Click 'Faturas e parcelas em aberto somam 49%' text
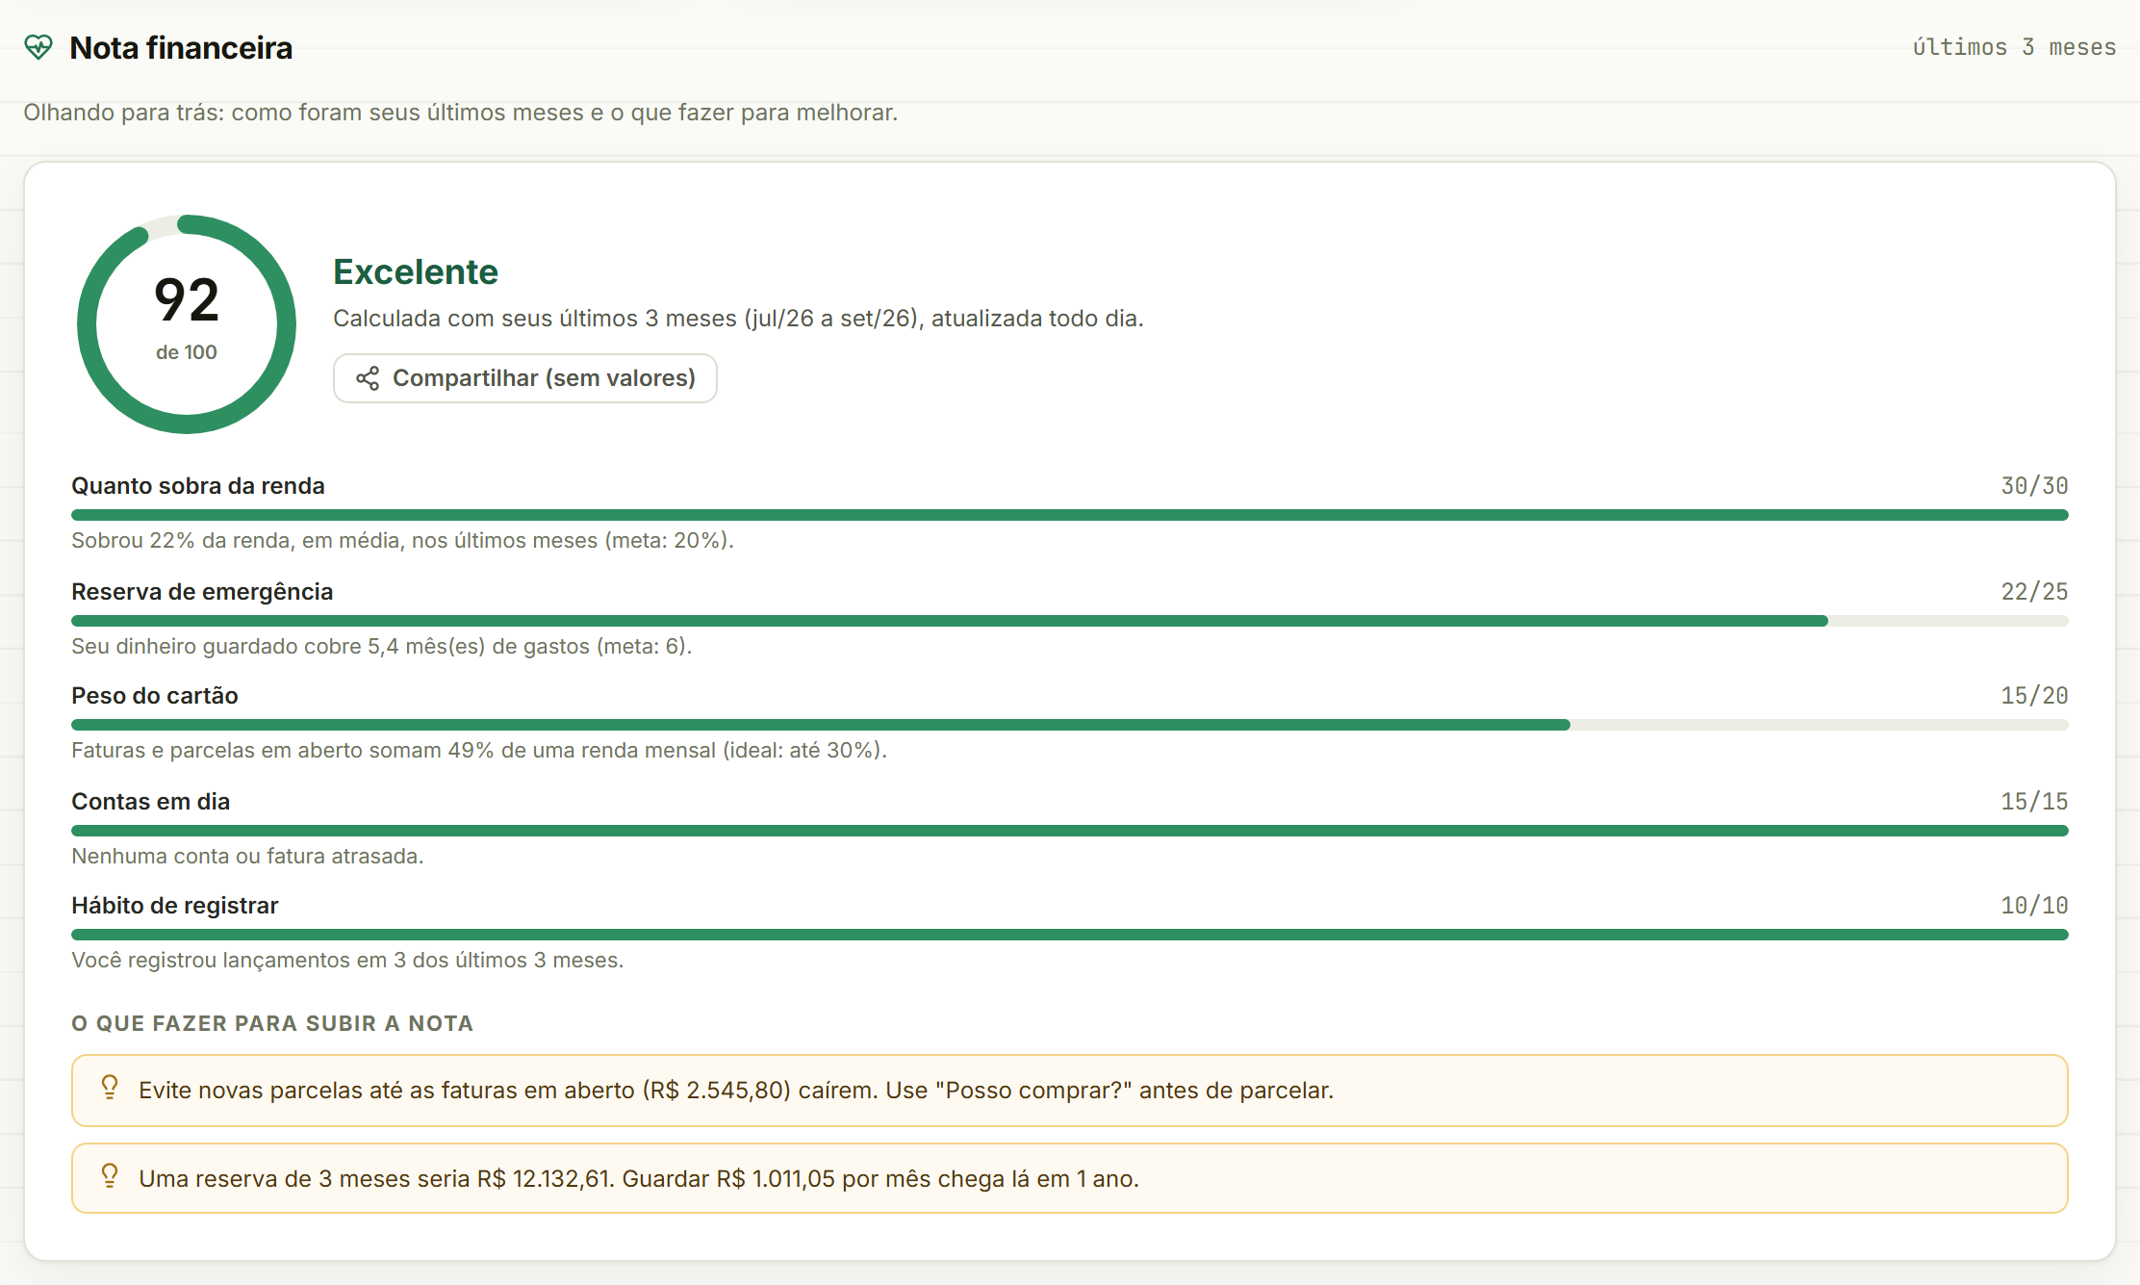The height and width of the screenshot is (1285, 2140). click(x=479, y=751)
